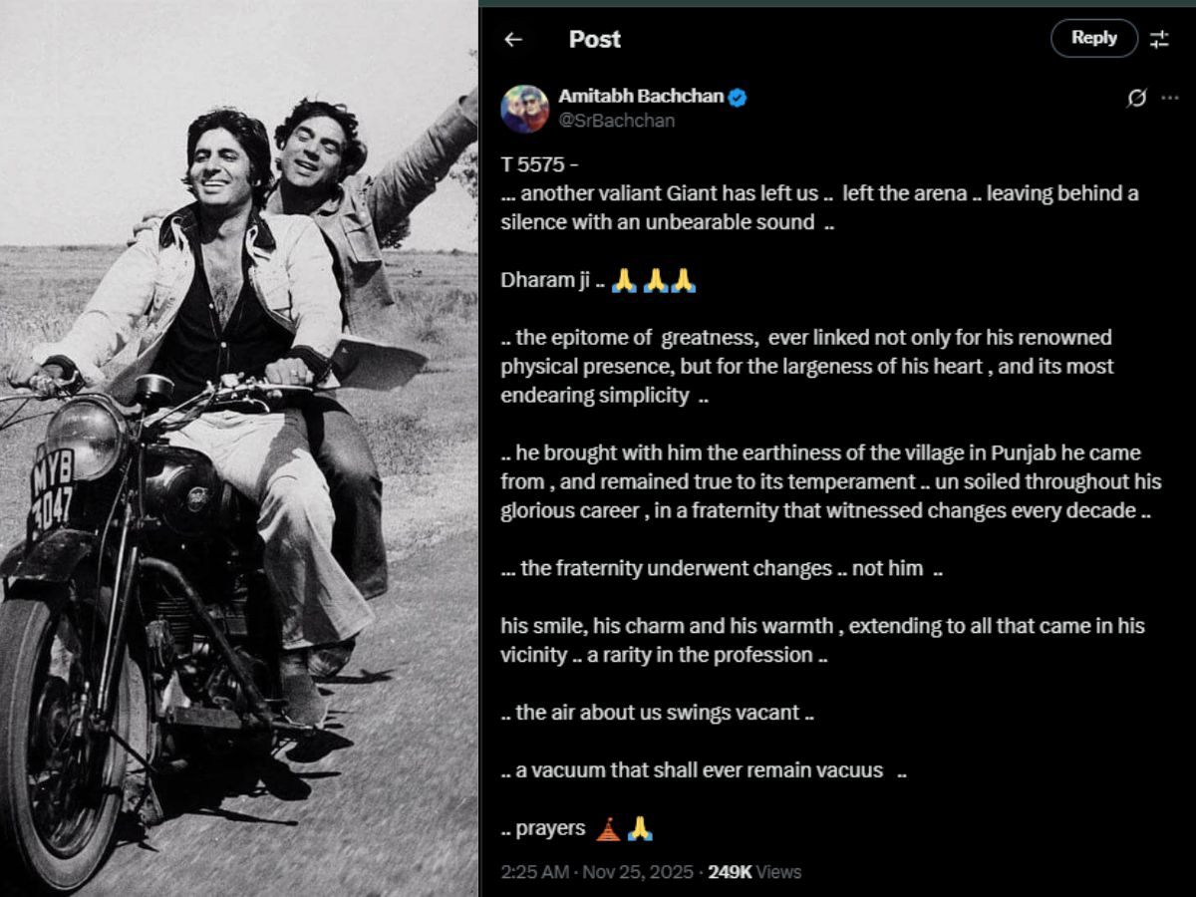Click the first folded hands emoji after Dharam ji
This screenshot has width=1196, height=897.
click(624, 281)
